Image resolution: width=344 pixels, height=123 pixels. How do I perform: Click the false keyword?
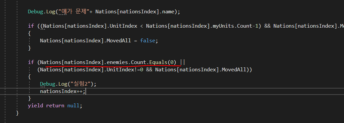148,41
